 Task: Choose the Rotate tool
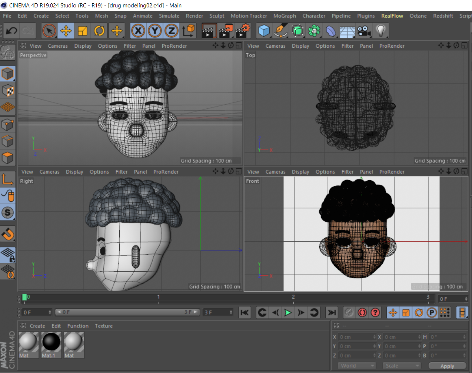99,31
